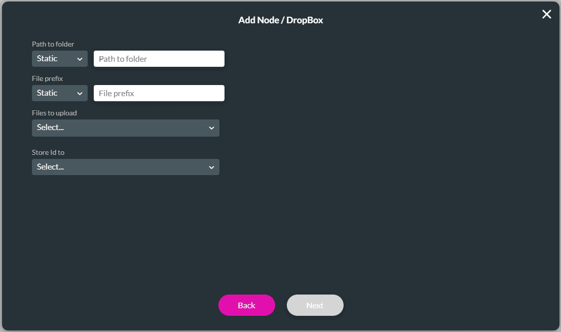The width and height of the screenshot is (561, 332).
Task: Click the File prefix label
Action: coord(48,78)
